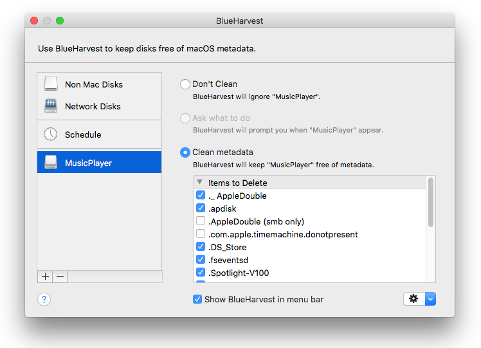Uncheck the .DS_Store checkbox
Image resolution: width=481 pixels, height=348 pixels.
201,247
